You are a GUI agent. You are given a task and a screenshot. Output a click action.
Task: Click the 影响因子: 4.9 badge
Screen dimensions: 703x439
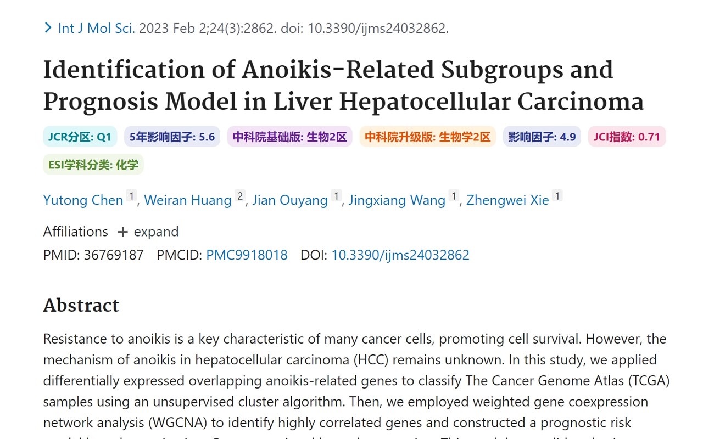pyautogui.click(x=542, y=137)
